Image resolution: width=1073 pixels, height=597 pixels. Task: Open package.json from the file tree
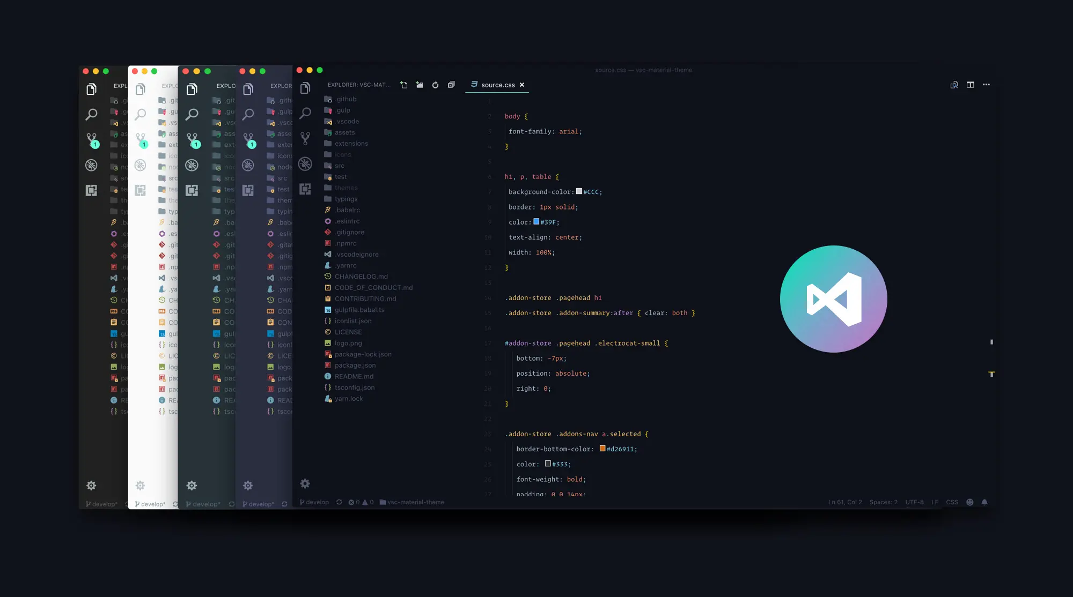355,365
